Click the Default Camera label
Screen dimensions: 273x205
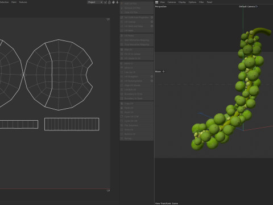247,7
